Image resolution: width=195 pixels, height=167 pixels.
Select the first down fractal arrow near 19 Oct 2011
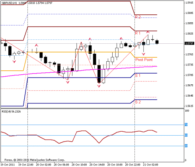14,62
